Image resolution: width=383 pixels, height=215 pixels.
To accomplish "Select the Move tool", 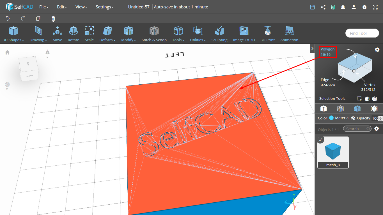I will [57, 34].
